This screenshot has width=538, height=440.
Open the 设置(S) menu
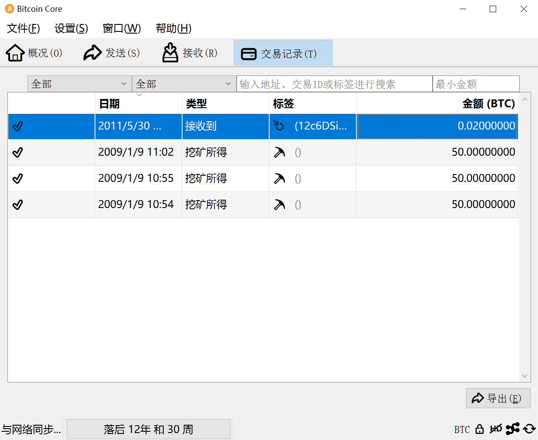pyautogui.click(x=71, y=28)
